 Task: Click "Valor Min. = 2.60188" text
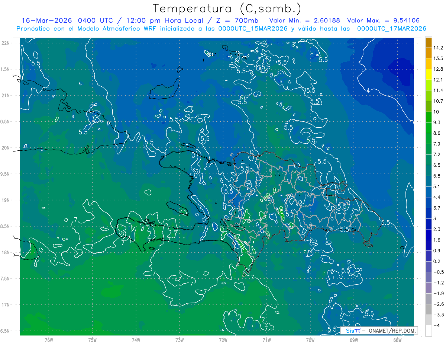tap(305, 20)
